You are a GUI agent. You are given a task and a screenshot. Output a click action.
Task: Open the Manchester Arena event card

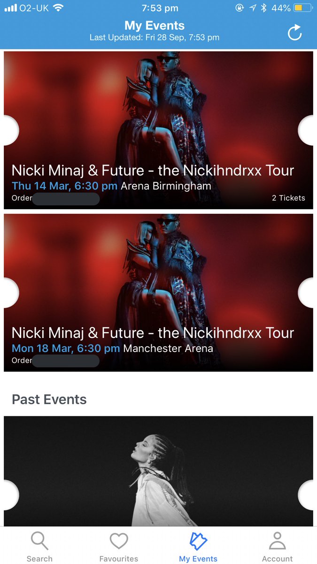[158, 293]
